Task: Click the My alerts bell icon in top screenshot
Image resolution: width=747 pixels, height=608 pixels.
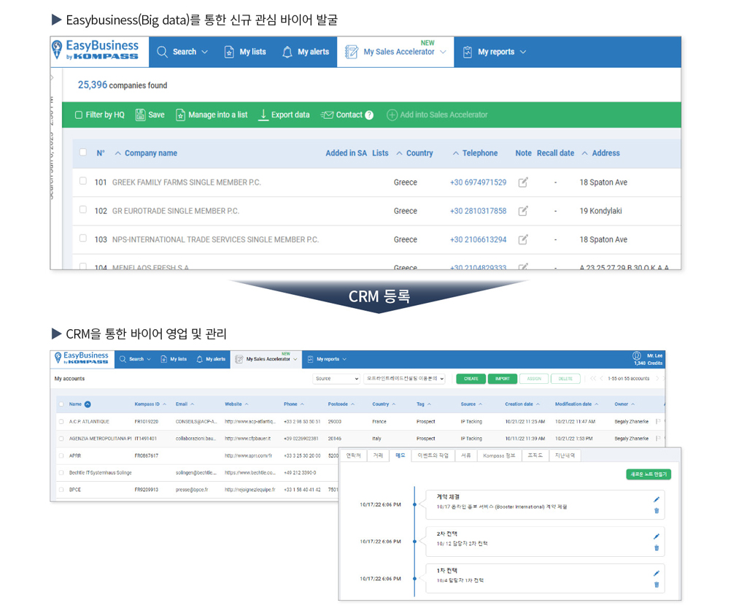Action: pyautogui.click(x=287, y=52)
